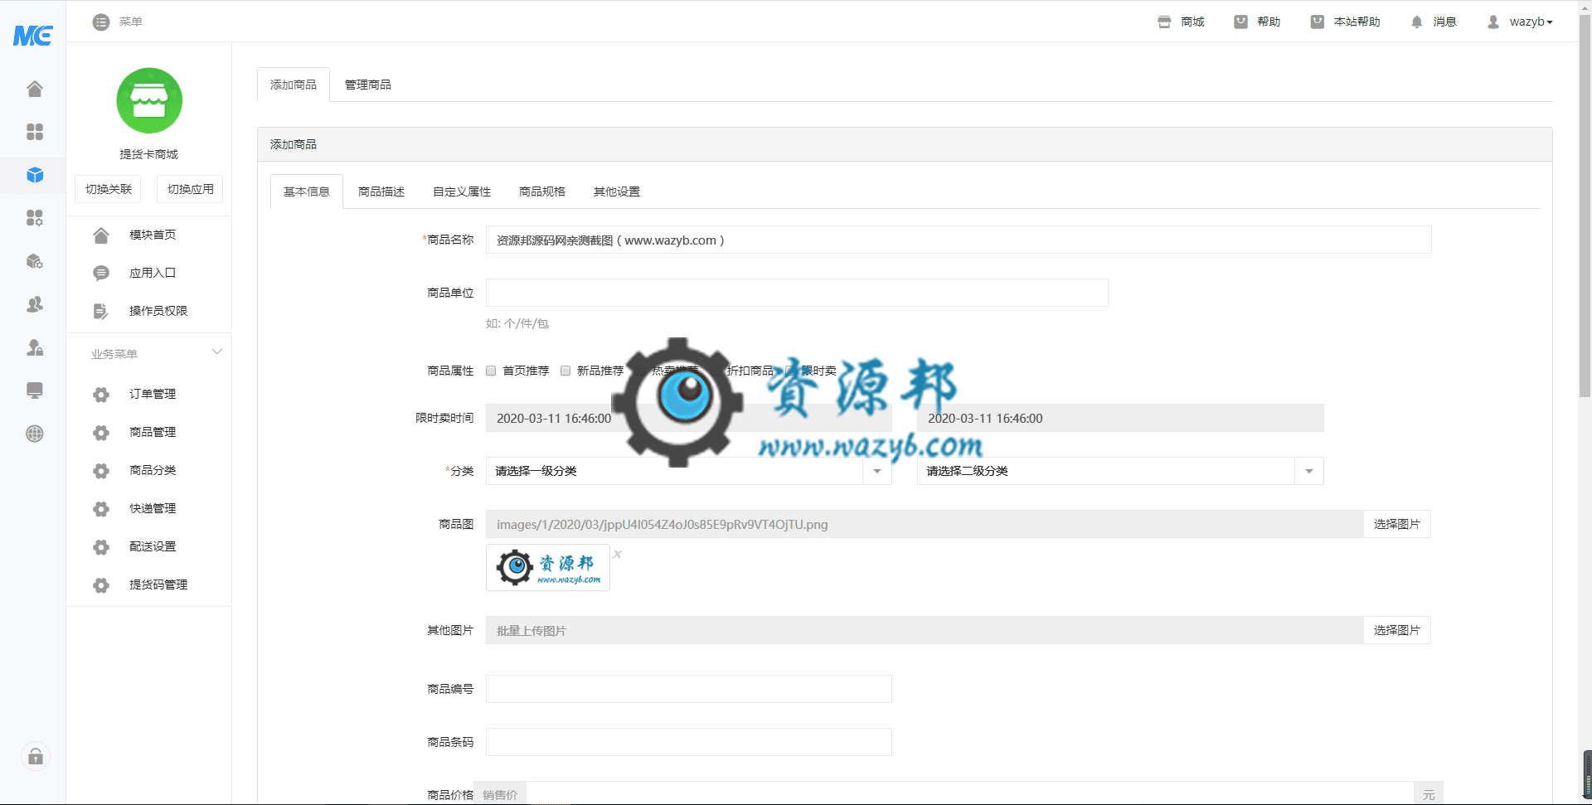Click the monitor icon in left rail

[x=35, y=390]
